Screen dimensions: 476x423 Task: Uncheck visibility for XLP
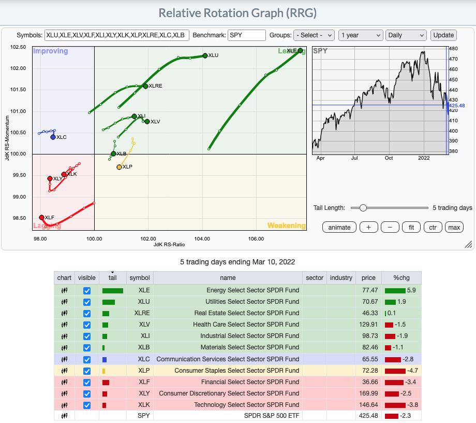coord(87,371)
